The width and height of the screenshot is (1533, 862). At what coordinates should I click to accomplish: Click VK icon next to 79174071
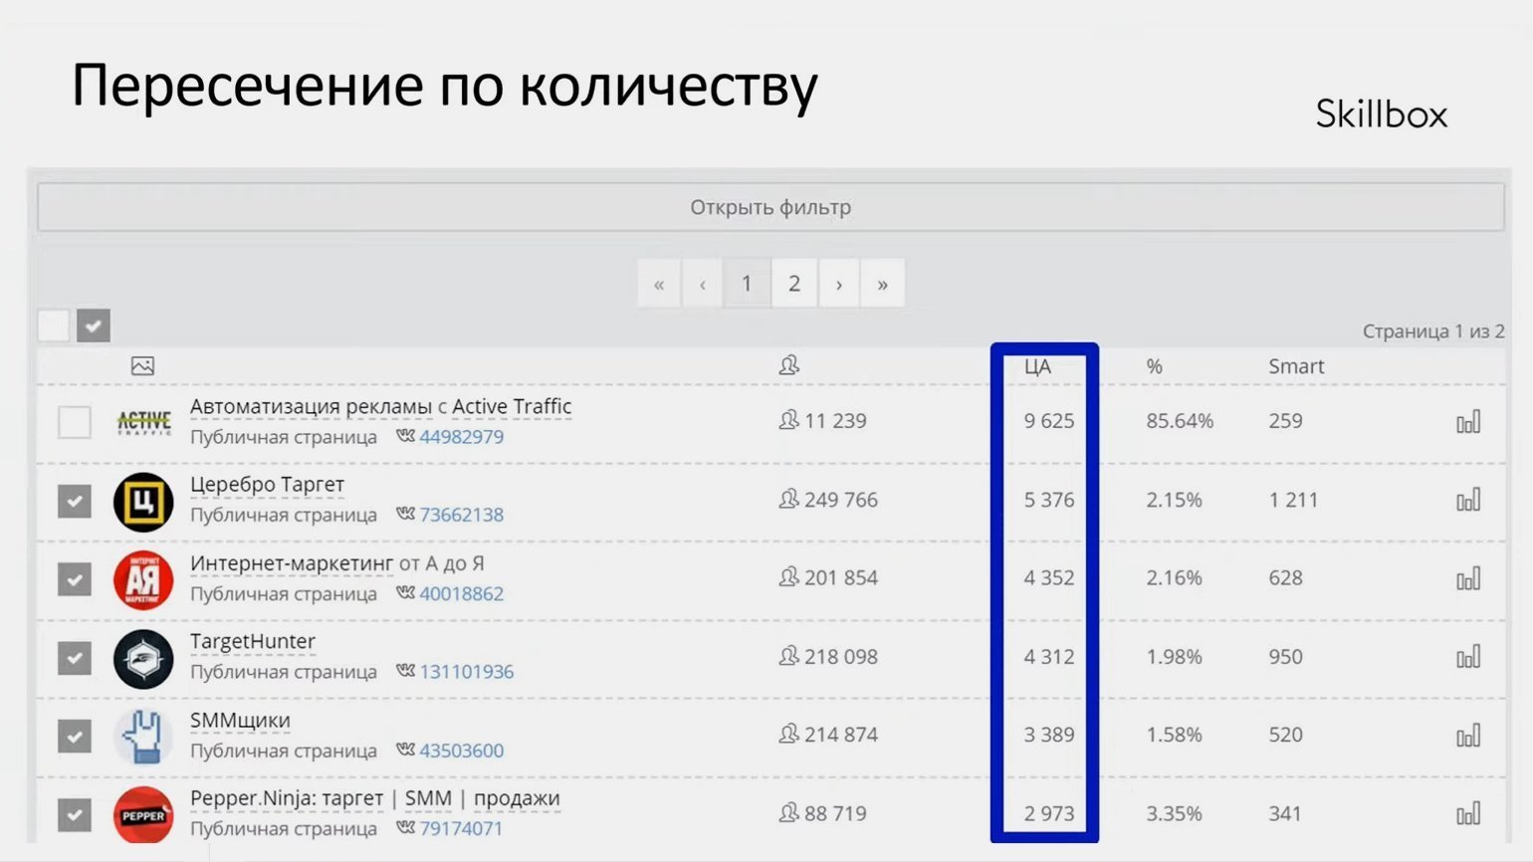tap(405, 827)
